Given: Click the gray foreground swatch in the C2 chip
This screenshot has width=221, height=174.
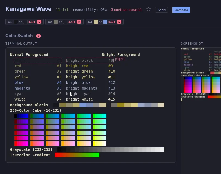Looking at the screenshot, I should [x=56, y=22].
